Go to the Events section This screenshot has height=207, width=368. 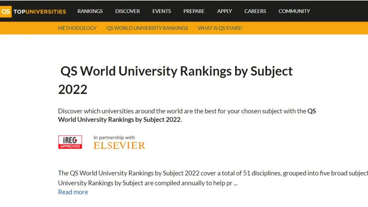tap(162, 11)
